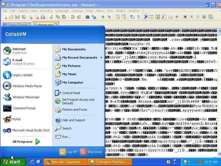
Task: Click the Close All documents toolbar icon
Action: tap(36, 17)
